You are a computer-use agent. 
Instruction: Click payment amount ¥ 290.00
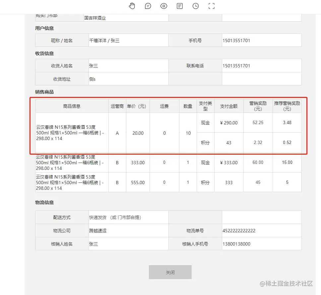pos(229,123)
